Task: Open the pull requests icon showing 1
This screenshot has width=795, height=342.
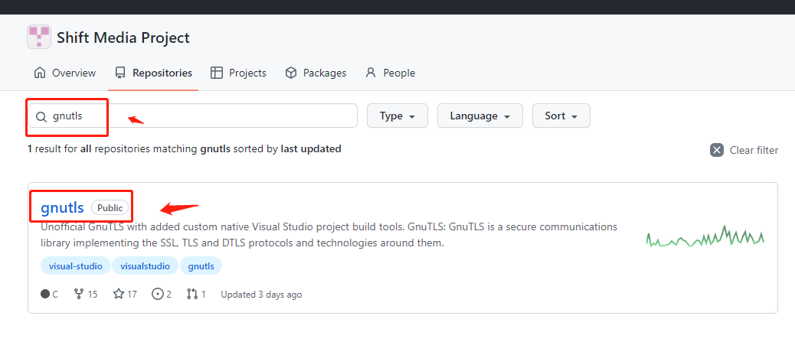Action: [192, 294]
